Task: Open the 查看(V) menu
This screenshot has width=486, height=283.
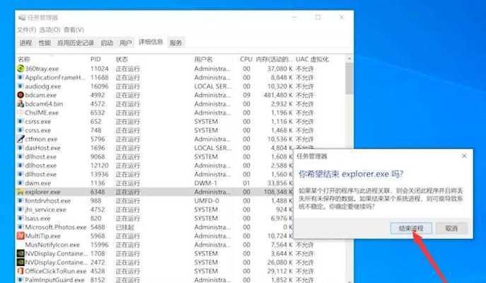Action: tap(74, 30)
